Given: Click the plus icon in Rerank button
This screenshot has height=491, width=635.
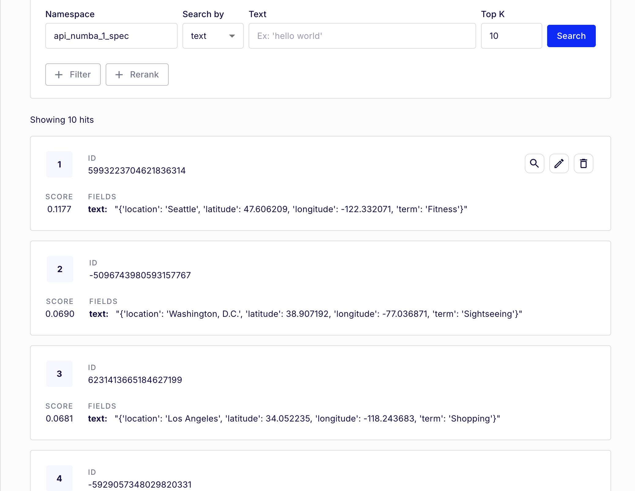Looking at the screenshot, I should pos(119,75).
